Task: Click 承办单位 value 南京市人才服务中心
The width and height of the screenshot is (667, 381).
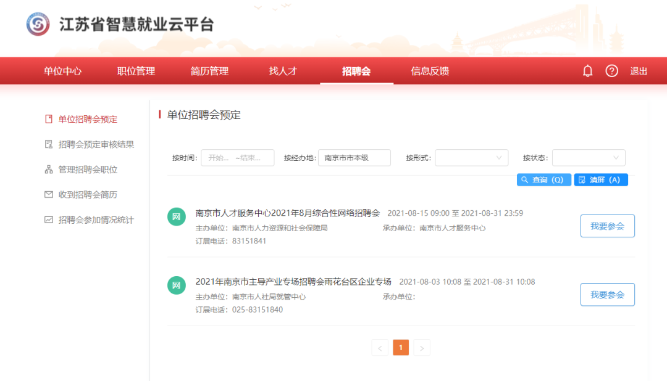Action: click(453, 228)
